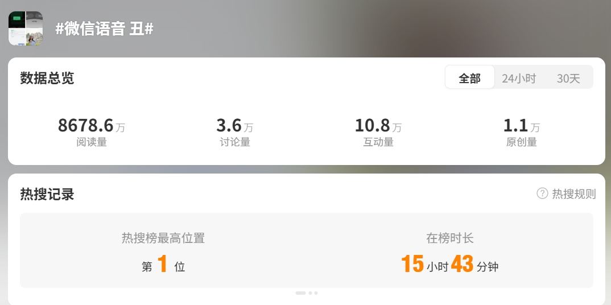
Task: Click the 互动量 label
Action: pos(378,142)
